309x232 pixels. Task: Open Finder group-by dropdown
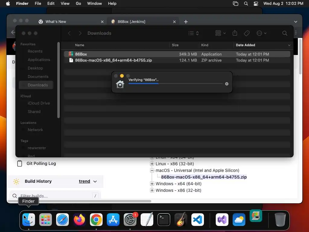click(x=220, y=33)
